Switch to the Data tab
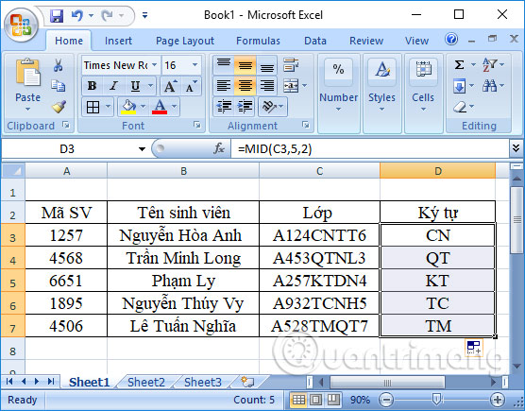525x411 pixels. coord(315,41)
